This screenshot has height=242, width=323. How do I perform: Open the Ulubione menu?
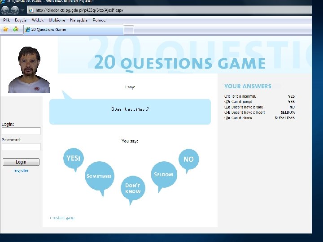[x=57, y=20]
